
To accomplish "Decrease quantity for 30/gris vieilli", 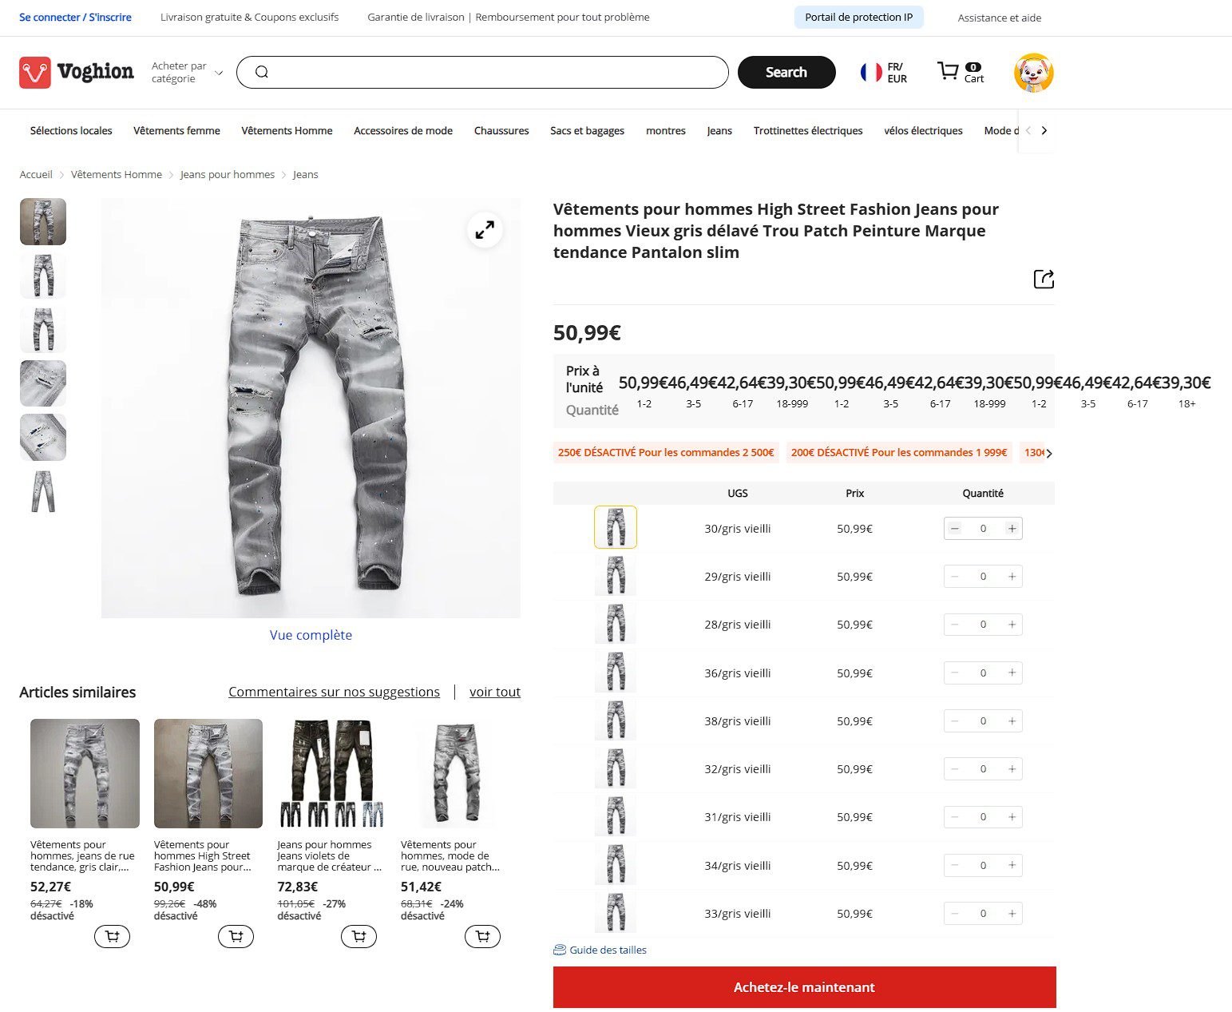I will pyautogui.click(x=955, y=529).
